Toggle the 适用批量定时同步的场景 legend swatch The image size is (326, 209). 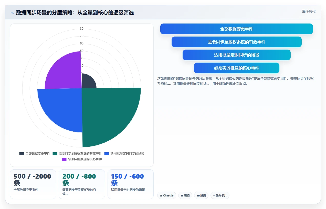point(107,154)
